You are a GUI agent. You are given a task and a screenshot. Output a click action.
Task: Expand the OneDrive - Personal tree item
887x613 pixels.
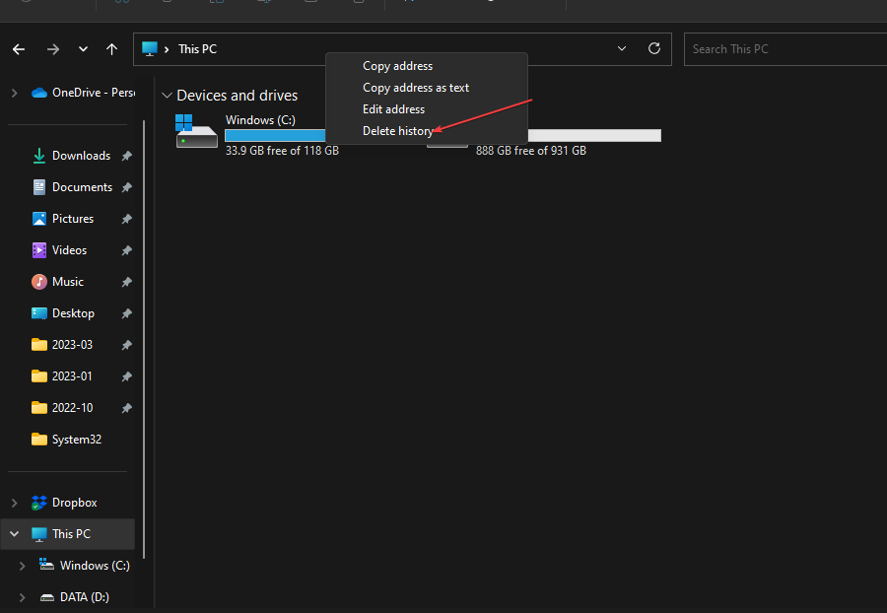click(x=14, y=92)
